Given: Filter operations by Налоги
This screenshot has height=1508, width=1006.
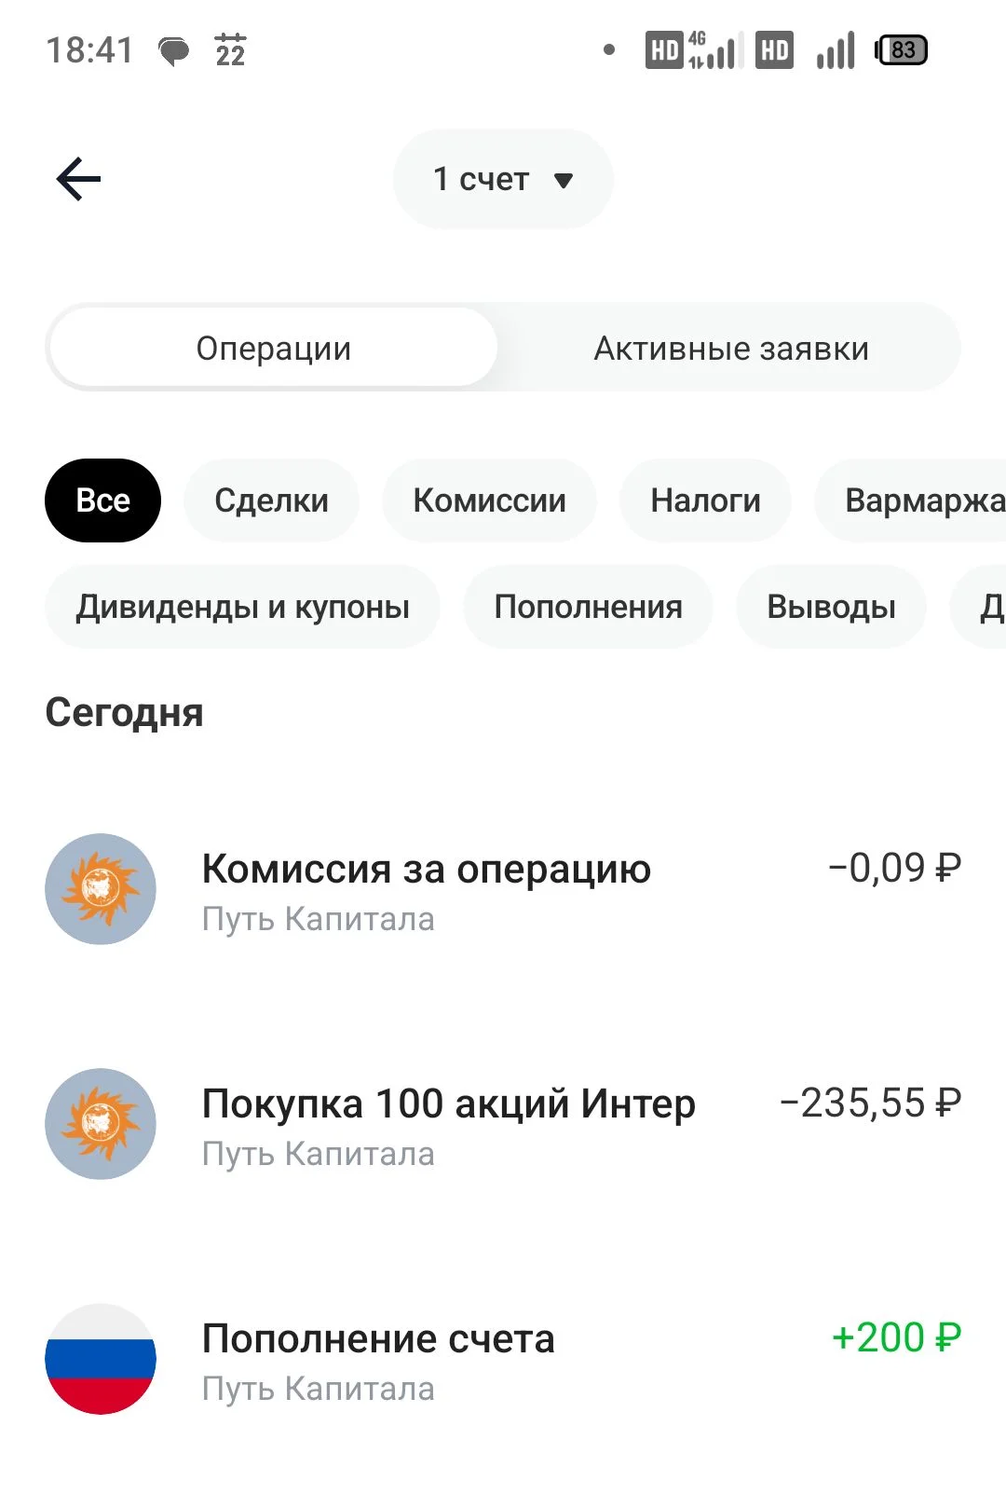Looking at the screenshot, I should pyautogui.click(x=705, y=500).
